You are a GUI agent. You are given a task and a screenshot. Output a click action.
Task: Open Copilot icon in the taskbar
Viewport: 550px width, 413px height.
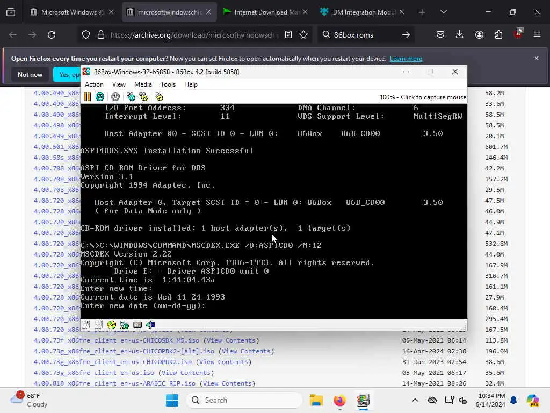[533, 400]
